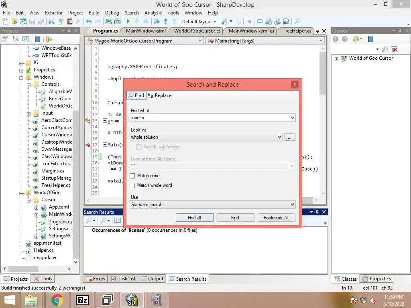Screen dimensions: 411x308
Task: Click the Classes search magnifier icon
Action: [385, 49]
